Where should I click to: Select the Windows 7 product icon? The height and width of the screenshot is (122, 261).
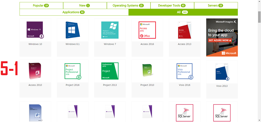(x=110, y=30)
